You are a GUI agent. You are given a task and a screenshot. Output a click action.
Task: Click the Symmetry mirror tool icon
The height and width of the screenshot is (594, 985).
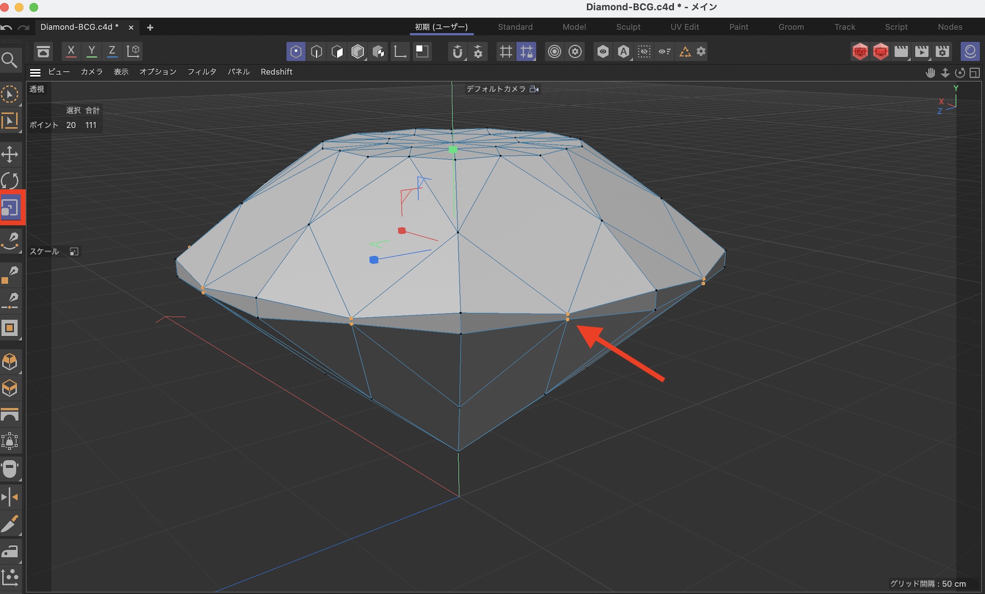tap(10, 497)
